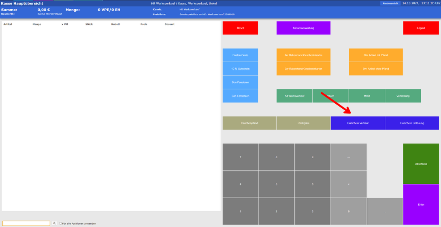Open the Kundenansicht view
Image resolution: width=441 pixels, height=227 pixels.
390,3
